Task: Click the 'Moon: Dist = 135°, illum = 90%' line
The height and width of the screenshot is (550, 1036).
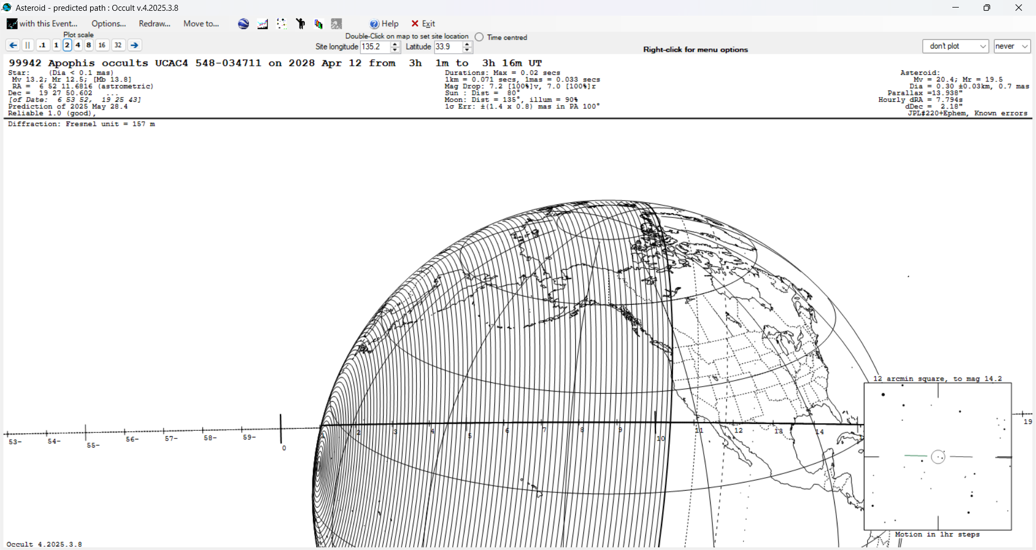Action: [x=512, y=100]
